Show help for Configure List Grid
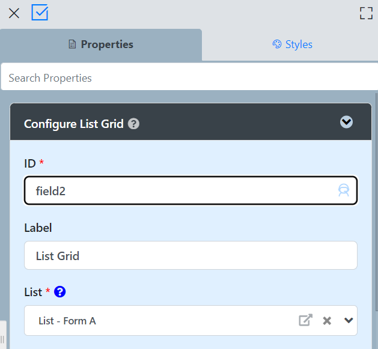The image size is (378, 349). tap(134, 124)
